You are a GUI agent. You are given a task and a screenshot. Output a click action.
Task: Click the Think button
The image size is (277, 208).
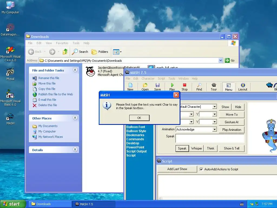pos(210,148)
